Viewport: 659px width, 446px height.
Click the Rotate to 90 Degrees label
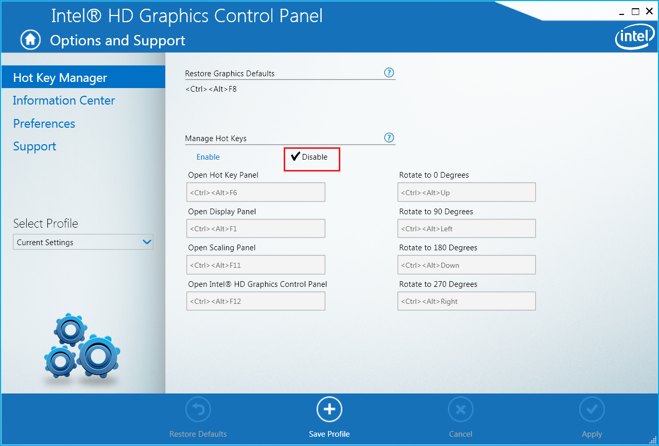coord(436,212)
